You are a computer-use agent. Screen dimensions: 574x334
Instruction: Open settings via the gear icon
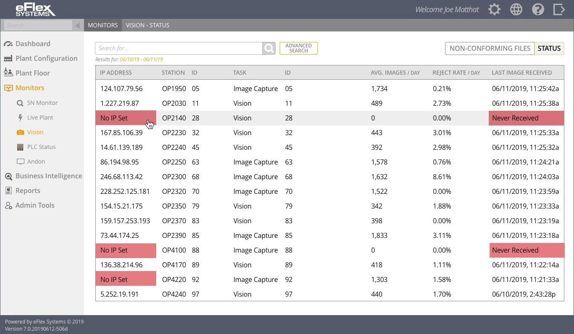494,9
